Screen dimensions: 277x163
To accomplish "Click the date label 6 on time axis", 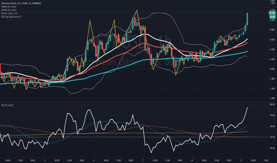I will click(94, 160).
